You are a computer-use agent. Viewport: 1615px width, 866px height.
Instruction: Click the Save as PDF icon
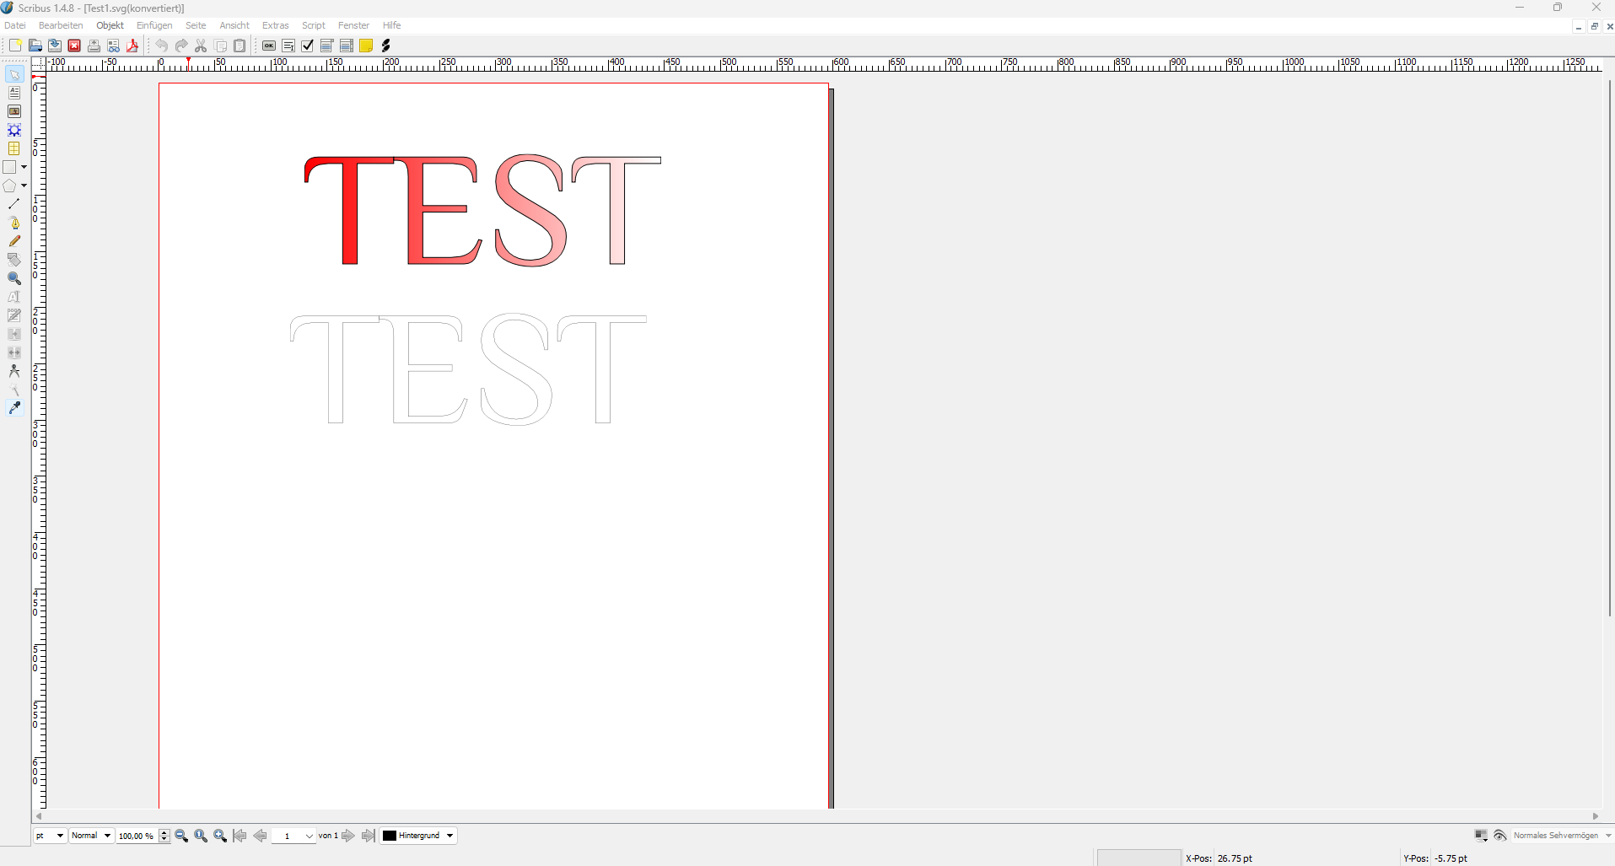point(132,46)
